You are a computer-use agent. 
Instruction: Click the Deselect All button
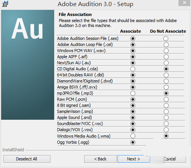(27, 159)
